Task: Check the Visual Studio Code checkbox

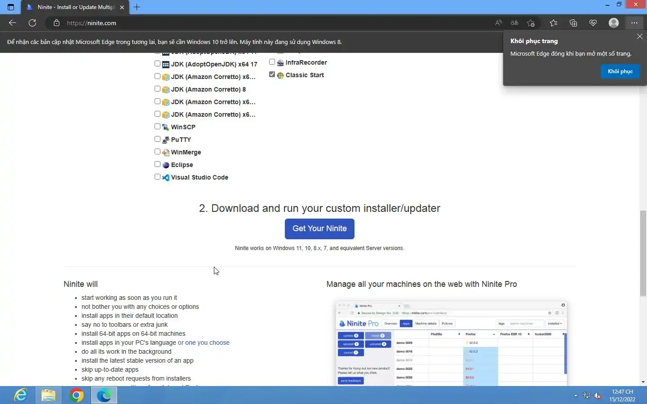Action: pyautogui.click(x=157, y=177)
